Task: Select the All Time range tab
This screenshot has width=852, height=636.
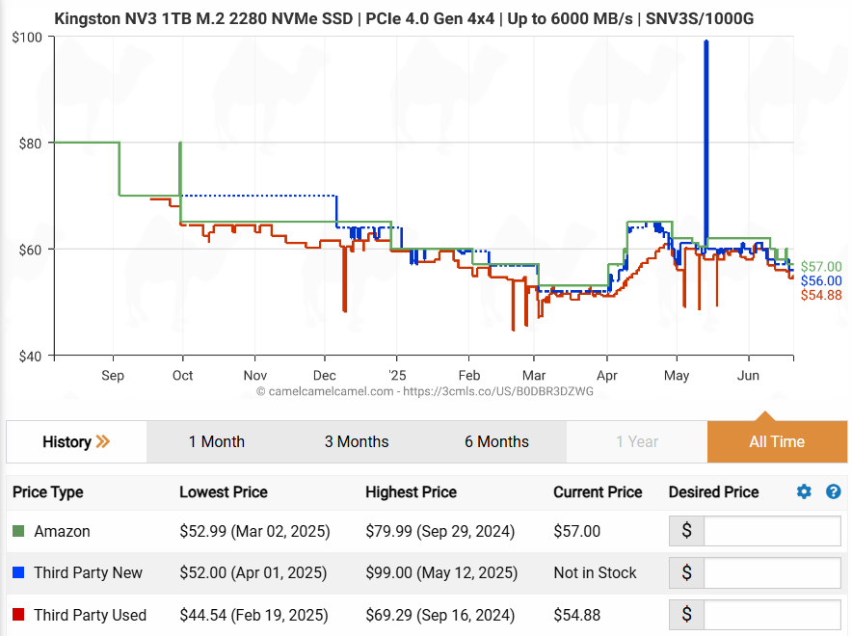Action: (776, 442)
